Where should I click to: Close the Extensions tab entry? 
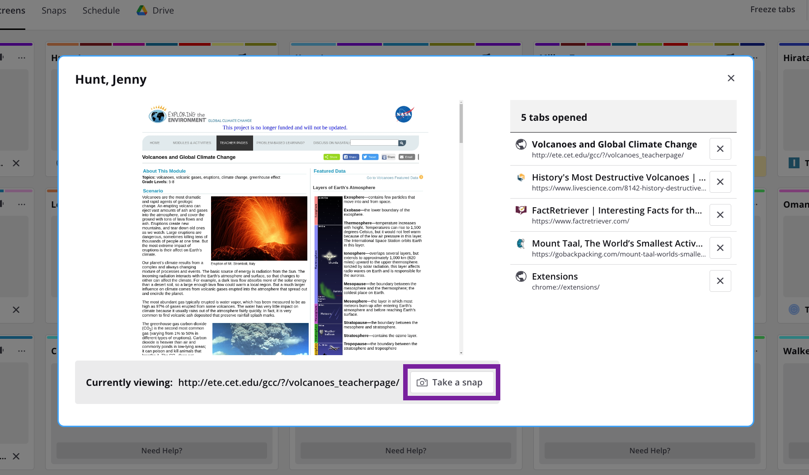720,281
